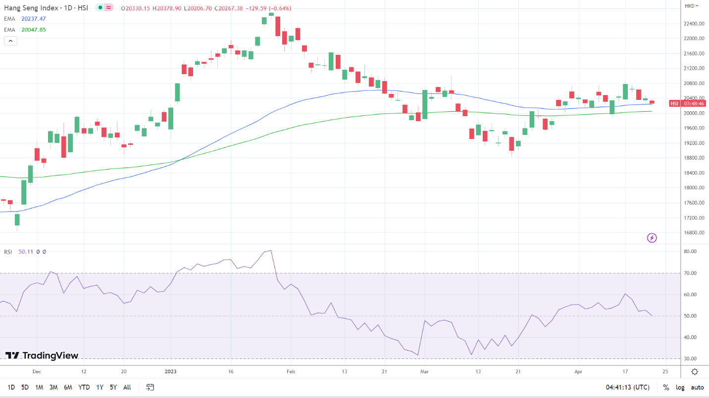Screen dimensions: 709x398
Task: Click the 04:41:13 (UTC) timezone button
Action: pos(627,387)
